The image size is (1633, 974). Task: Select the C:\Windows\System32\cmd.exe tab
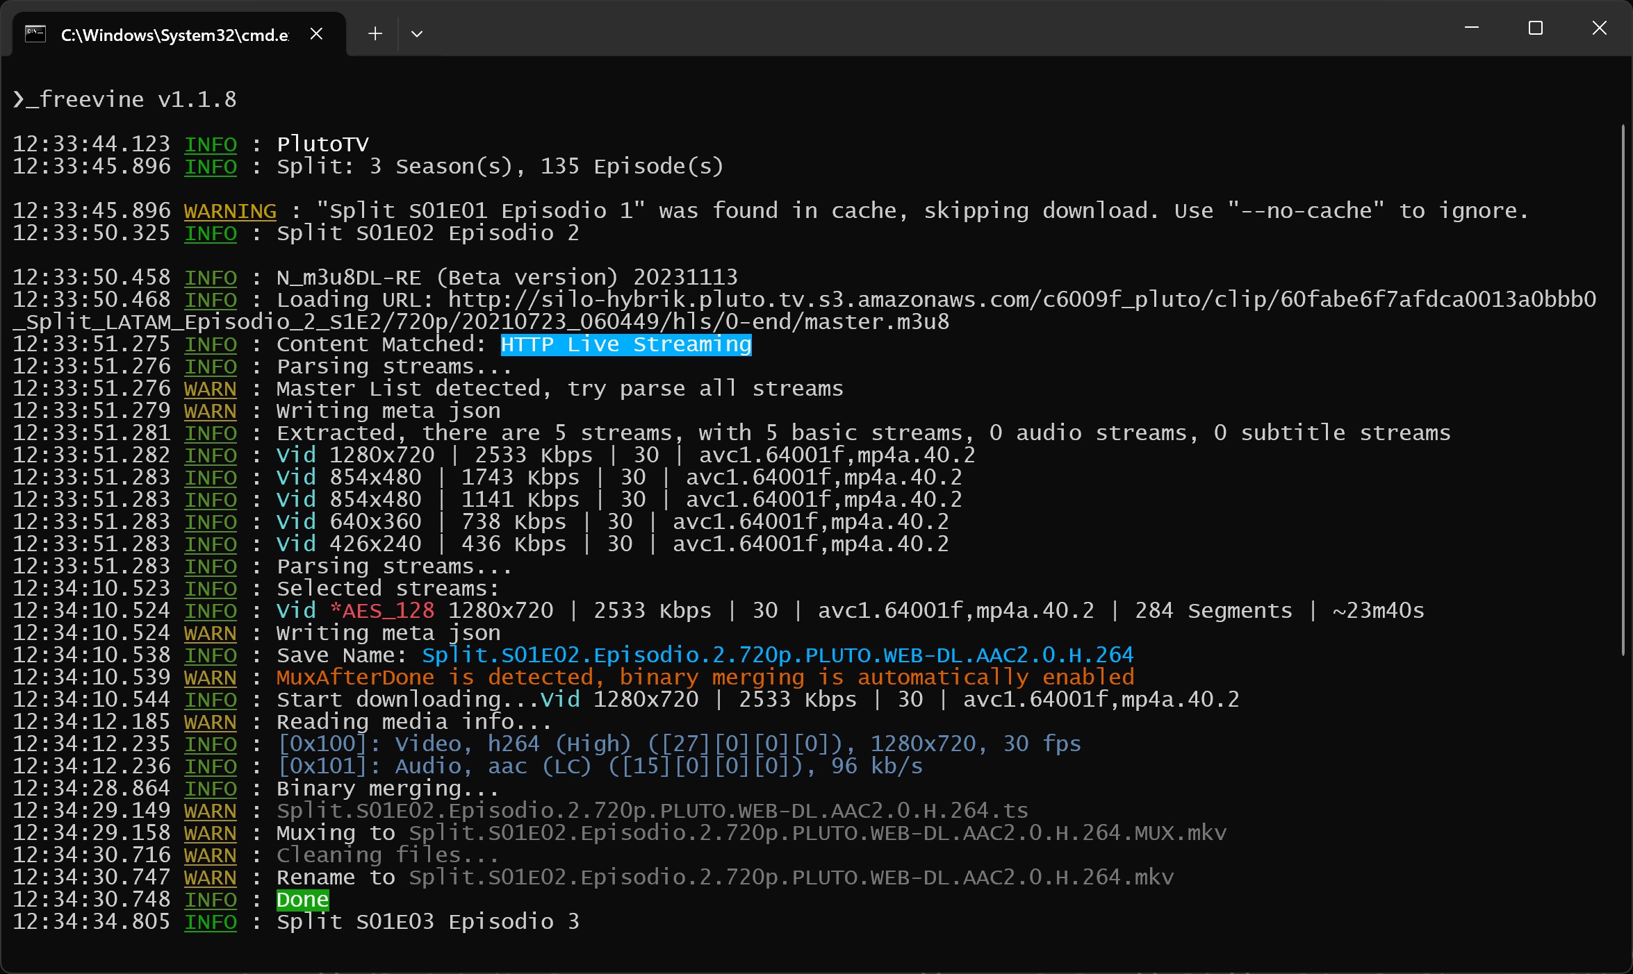[x=174, y=35]
